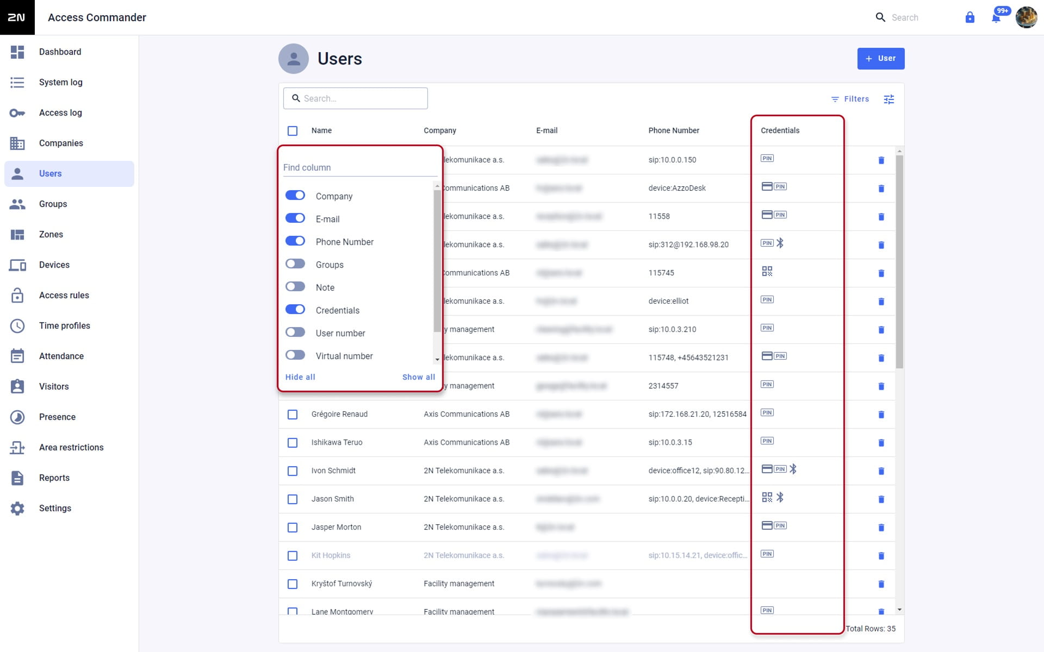Click the Presence icon in sidebar

coord(17,417)
